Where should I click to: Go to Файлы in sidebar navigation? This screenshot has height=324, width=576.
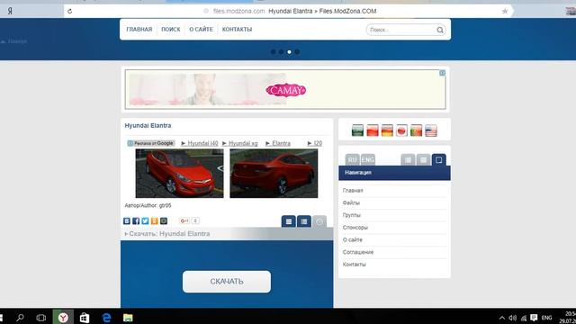click(351, 202)
